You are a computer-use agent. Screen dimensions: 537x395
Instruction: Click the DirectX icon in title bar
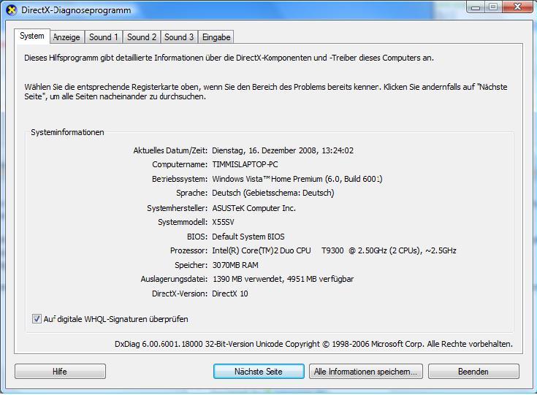tap(12, 10)
